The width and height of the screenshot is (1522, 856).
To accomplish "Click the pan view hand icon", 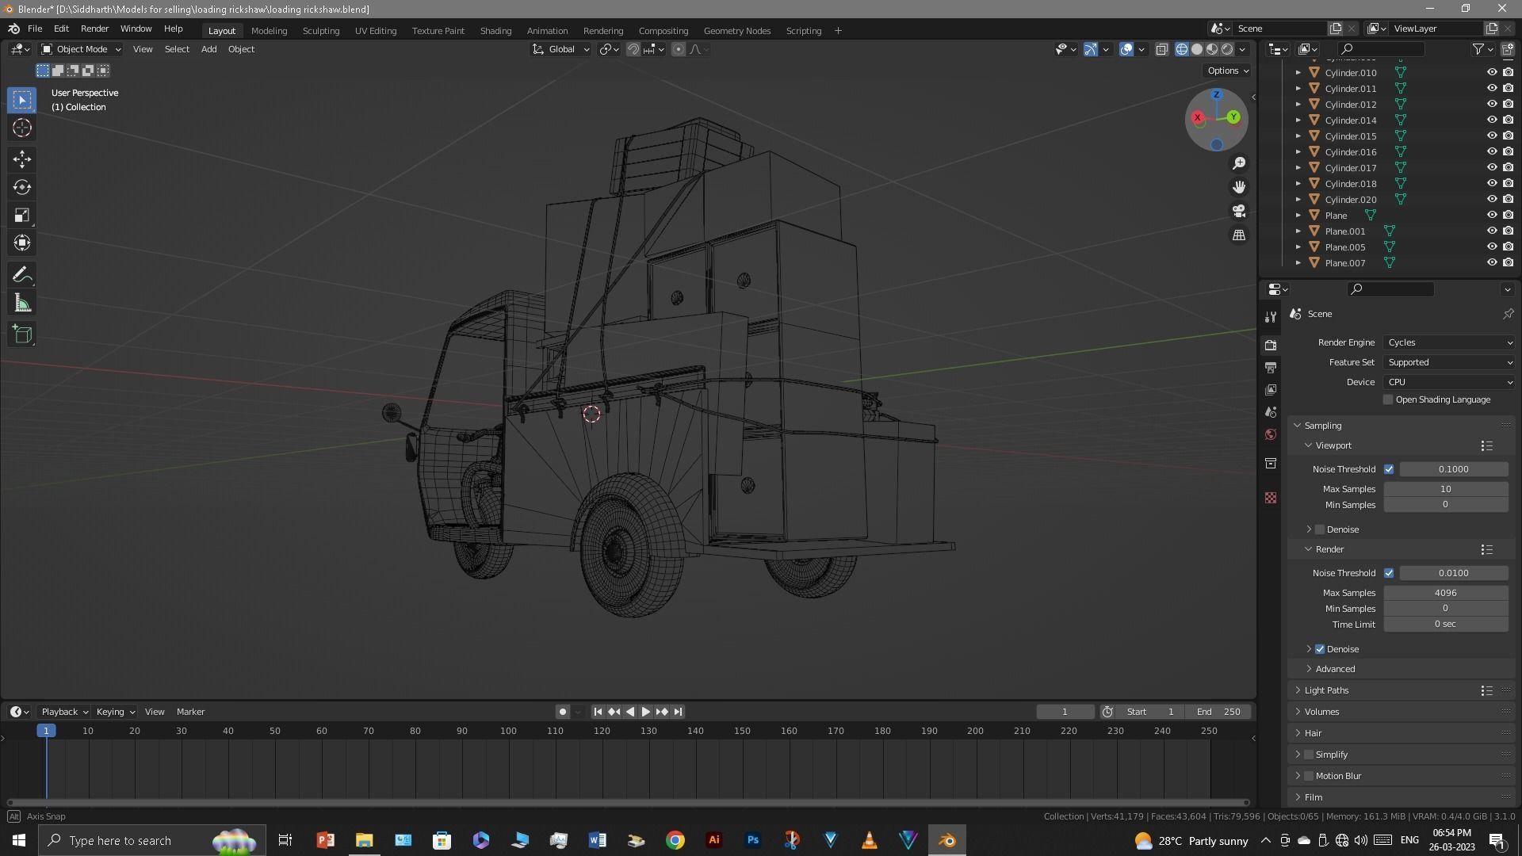I will coord(1238,187).
